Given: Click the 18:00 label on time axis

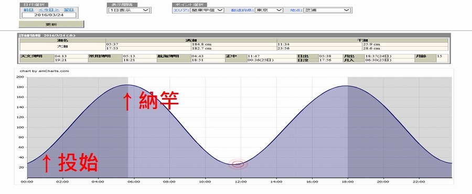Looking at the screenshot, I should tap(348, 181).
